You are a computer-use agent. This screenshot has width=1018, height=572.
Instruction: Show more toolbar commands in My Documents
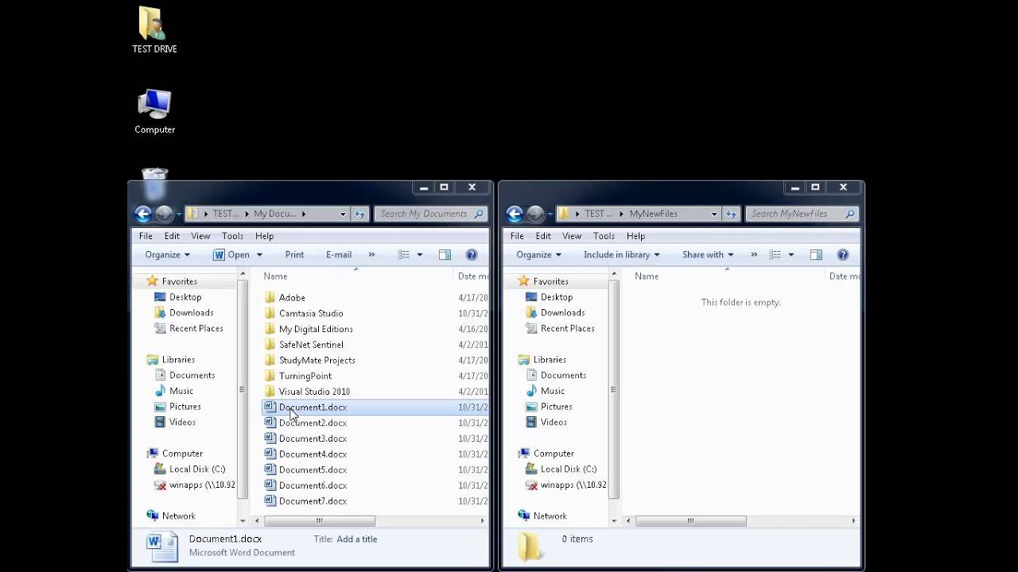click(371, 255)
